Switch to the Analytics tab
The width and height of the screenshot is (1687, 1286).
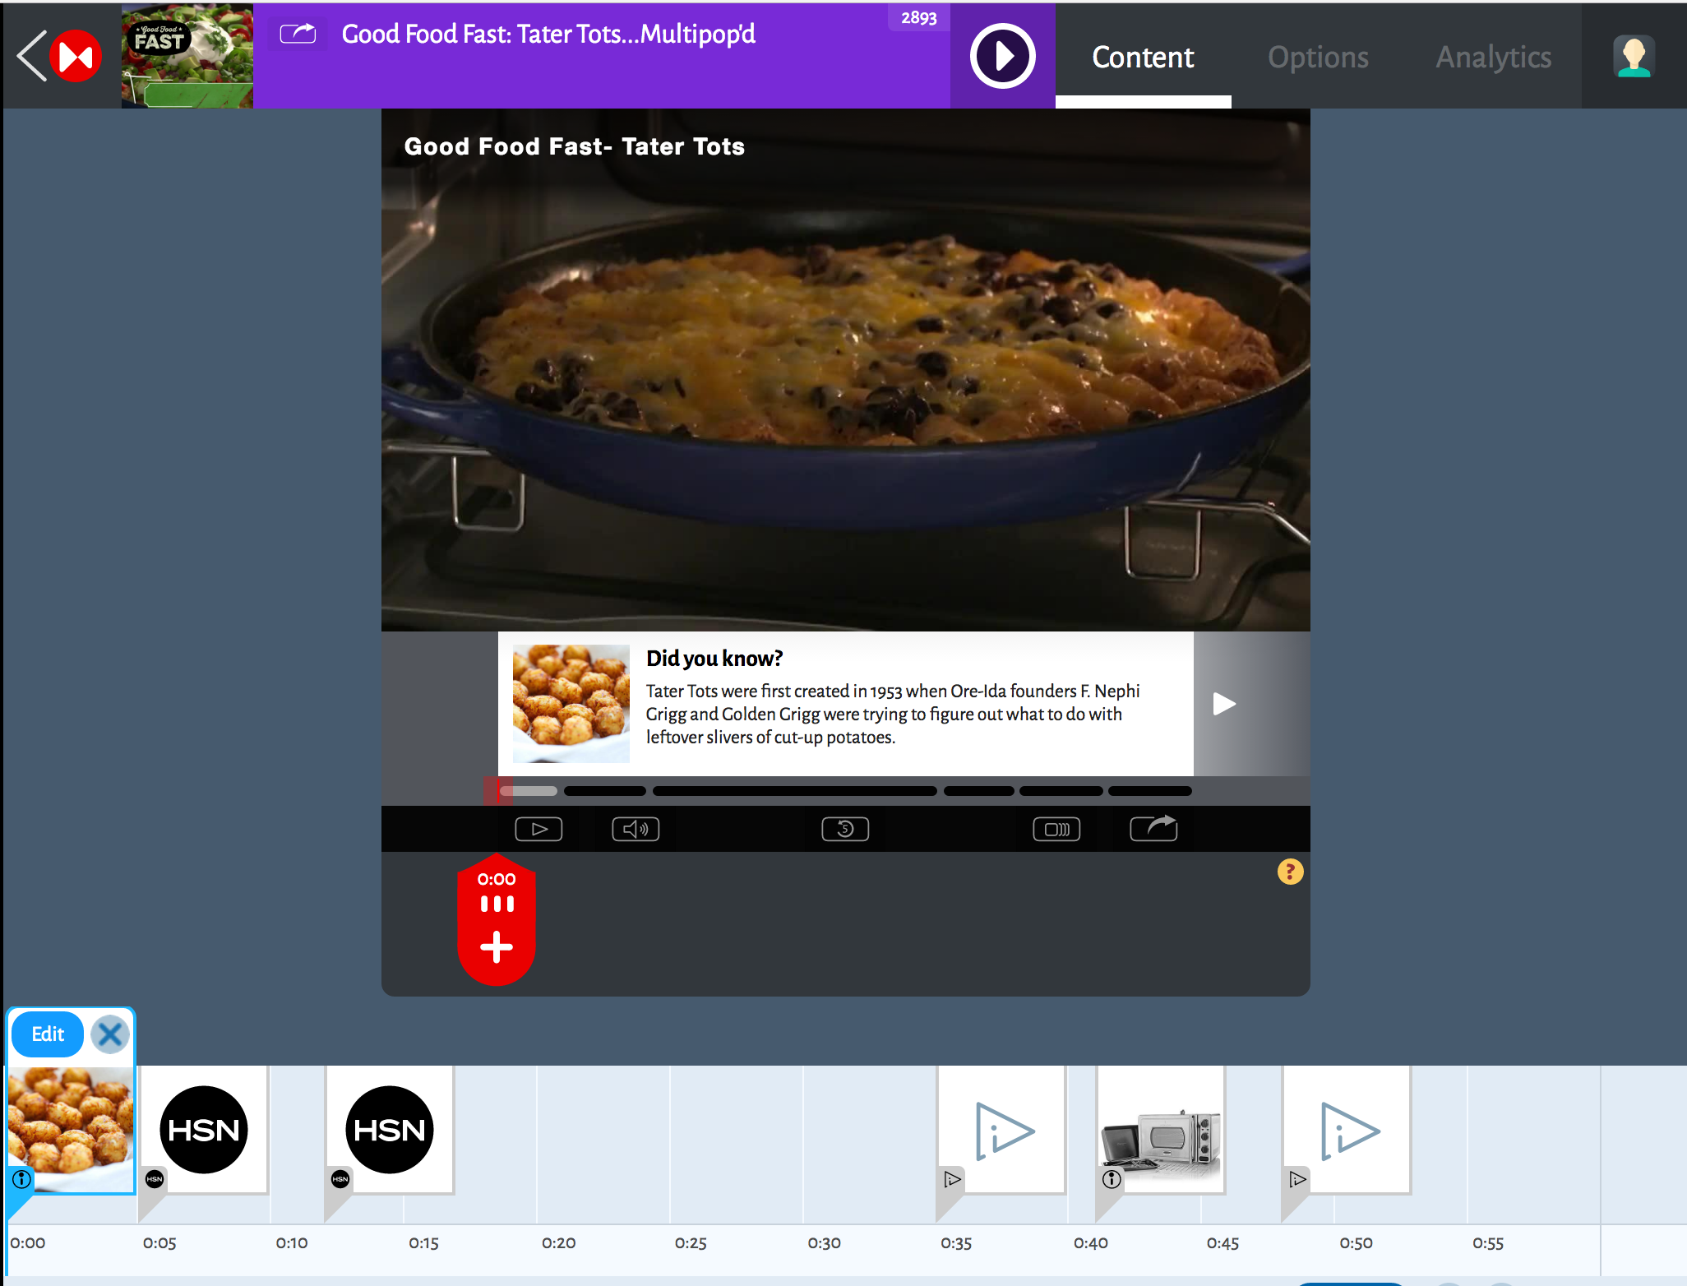point(1493,57)
